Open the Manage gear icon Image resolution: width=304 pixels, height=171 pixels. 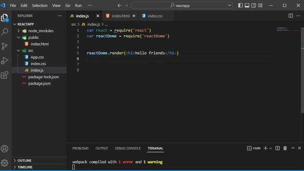tap(4, 163)
